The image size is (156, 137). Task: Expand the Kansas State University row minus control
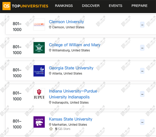[x=142, y=122]
